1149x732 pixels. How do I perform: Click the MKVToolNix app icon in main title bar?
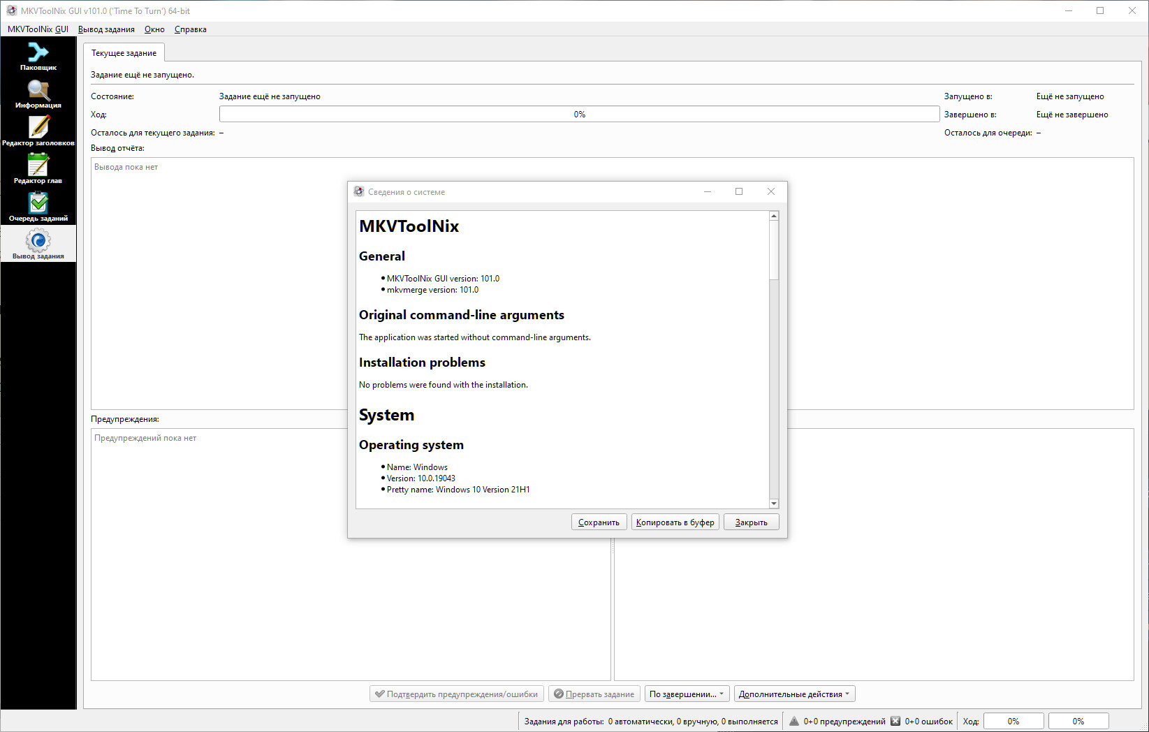click(11, 11)
